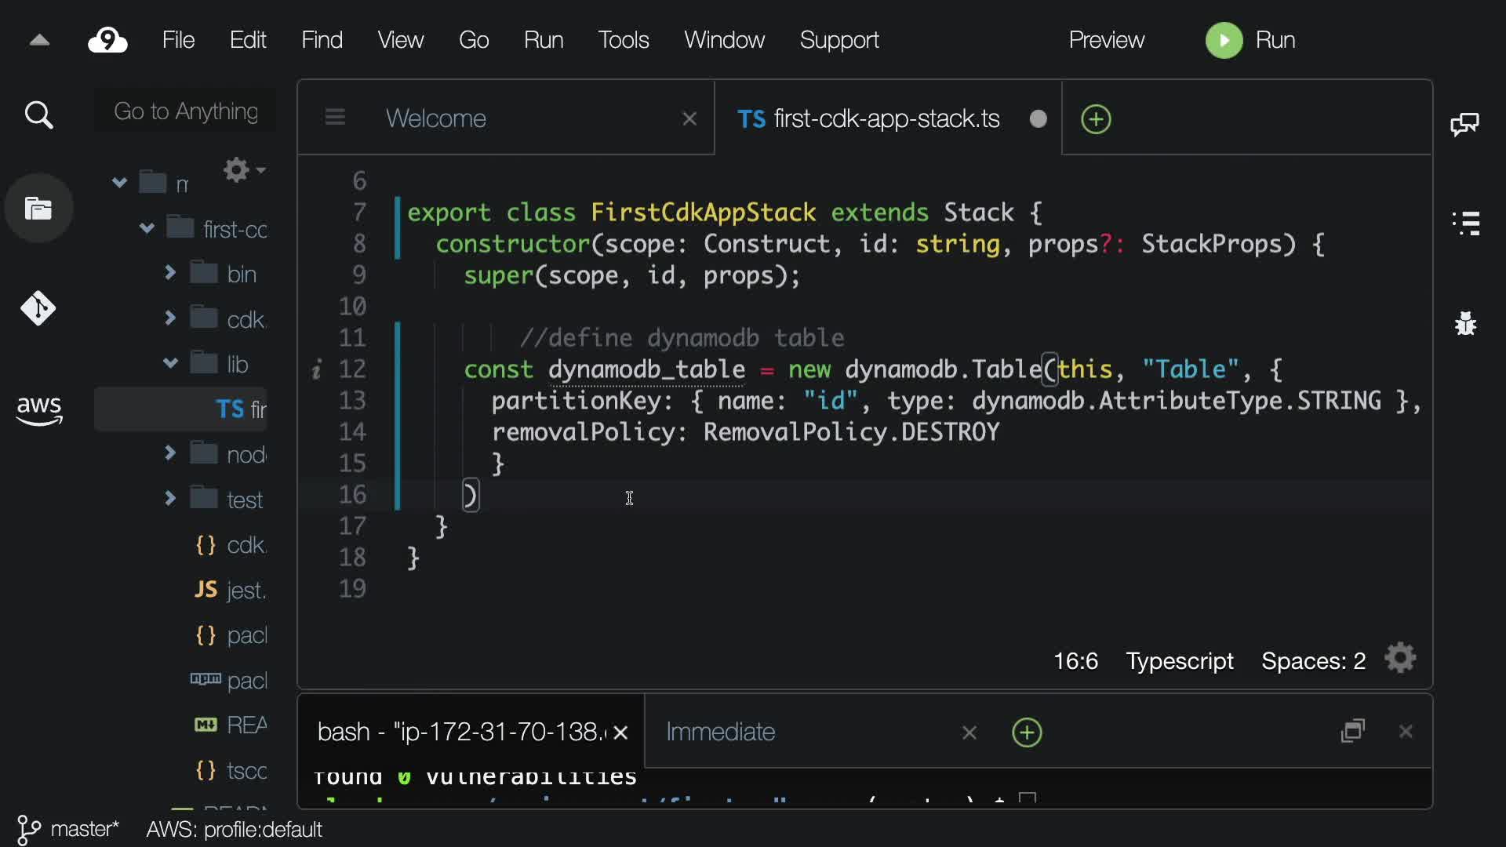Open the Search panel magnifier icon
The image size is (1506, 847).
click(x=38, y=115)
